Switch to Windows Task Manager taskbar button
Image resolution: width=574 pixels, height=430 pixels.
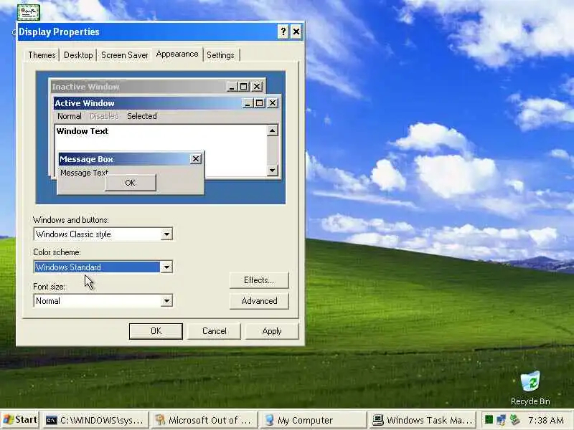coord(423,420)
